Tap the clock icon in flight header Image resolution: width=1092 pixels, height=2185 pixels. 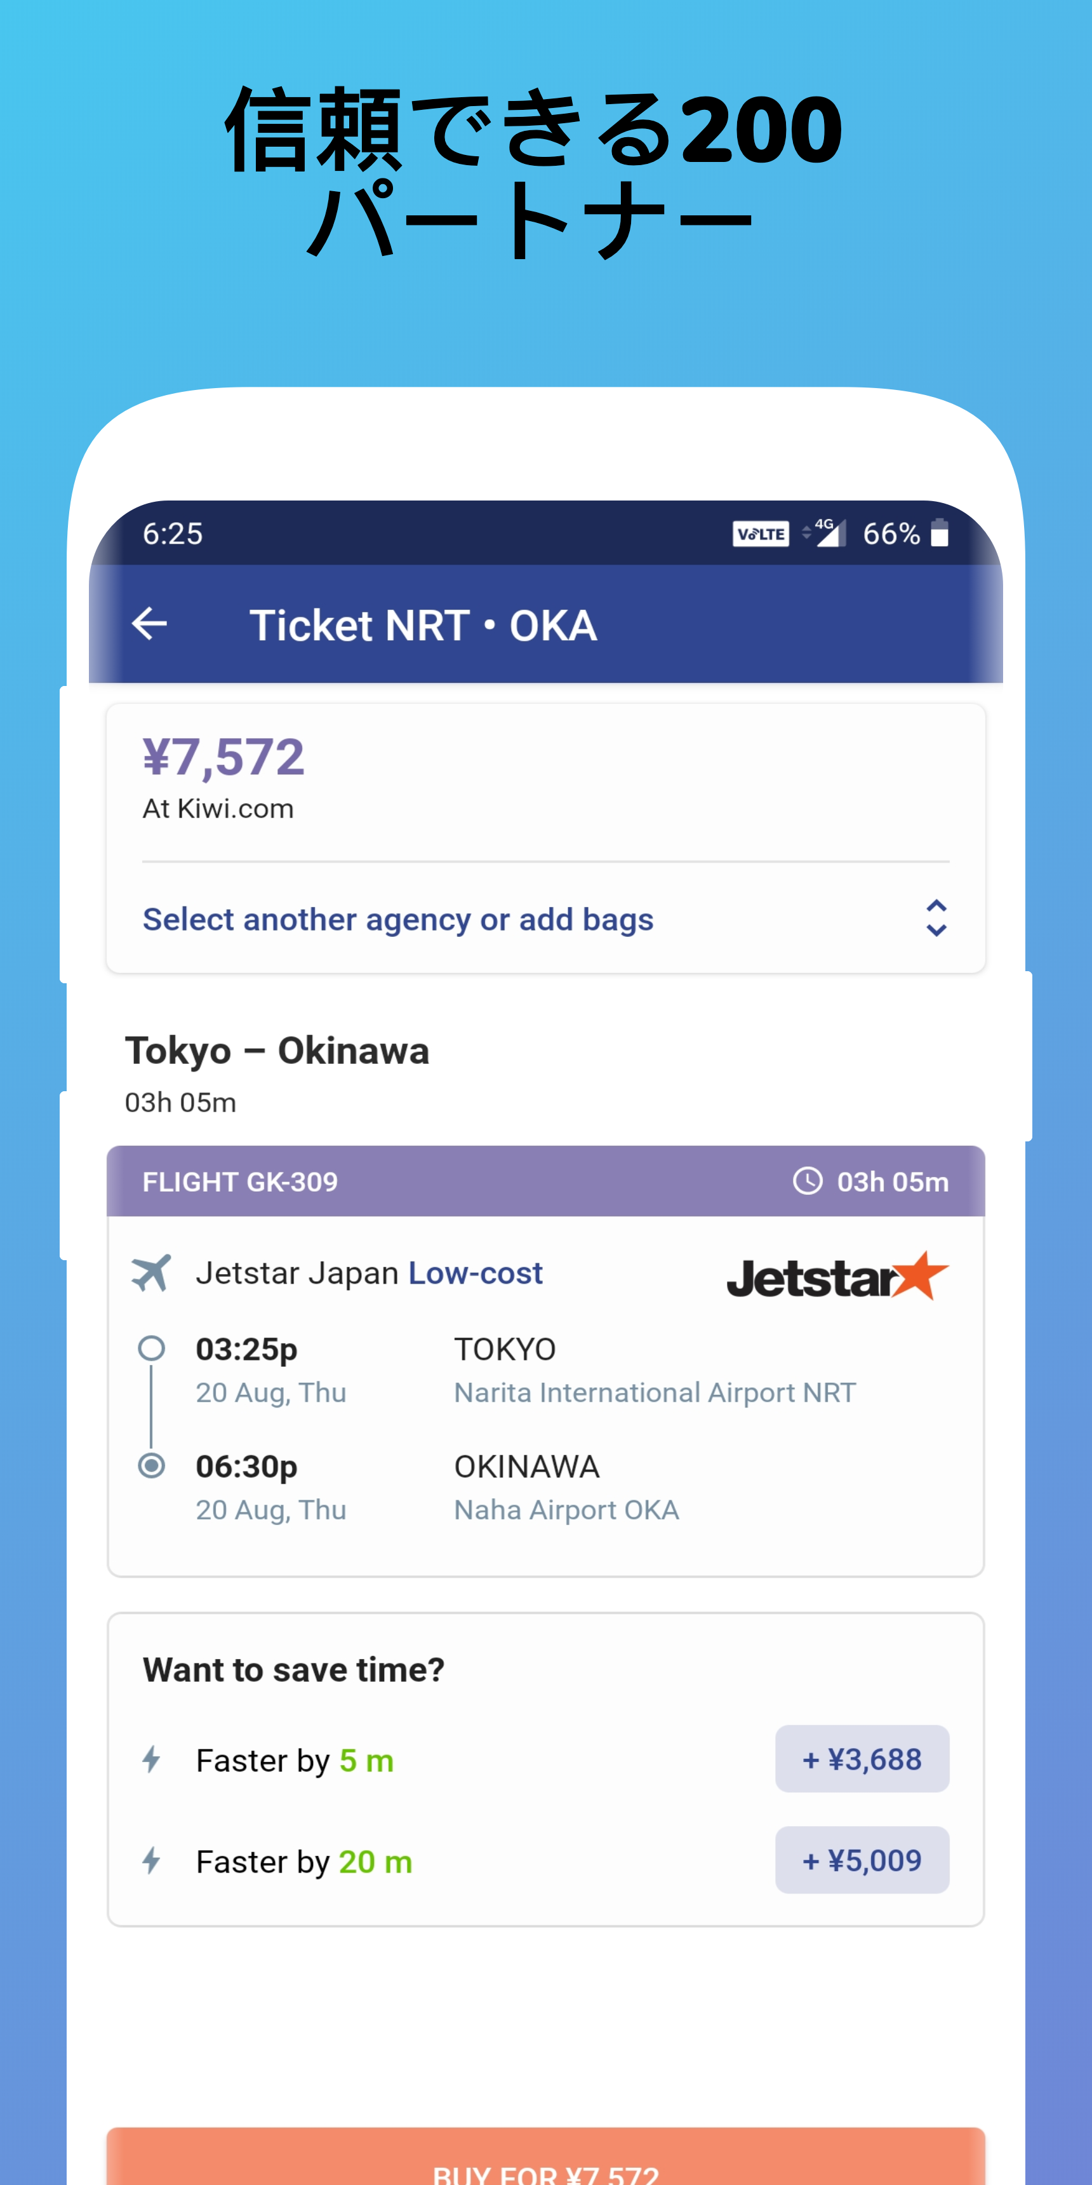point(807,1181)
